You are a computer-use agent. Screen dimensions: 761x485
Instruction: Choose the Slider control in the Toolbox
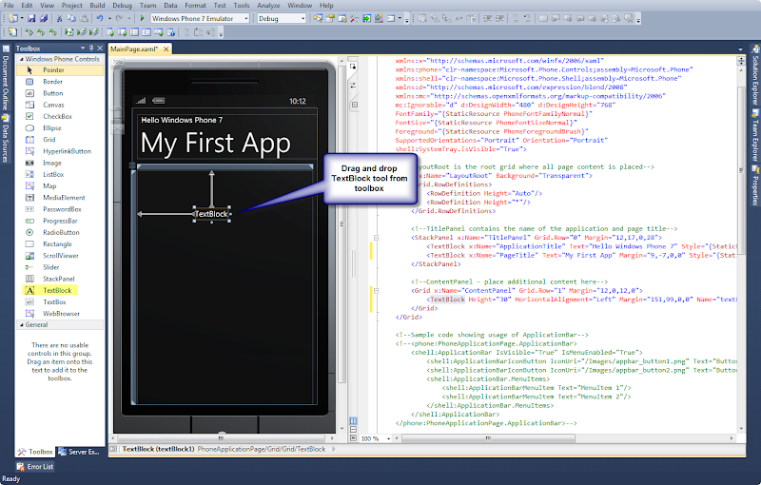(52, 266)
